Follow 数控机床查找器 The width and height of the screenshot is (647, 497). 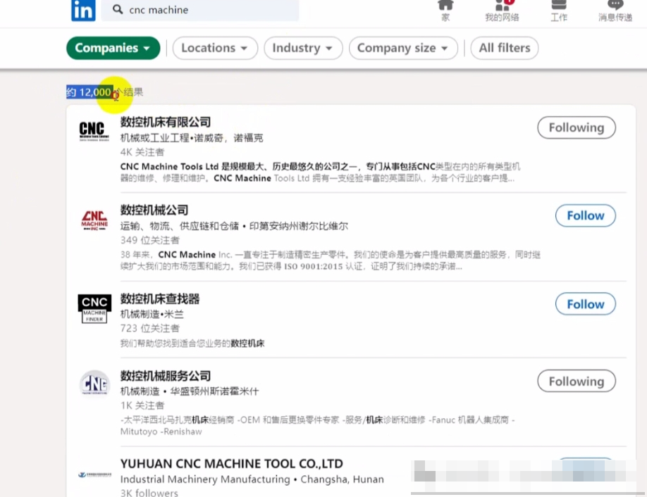click(586, 304)
